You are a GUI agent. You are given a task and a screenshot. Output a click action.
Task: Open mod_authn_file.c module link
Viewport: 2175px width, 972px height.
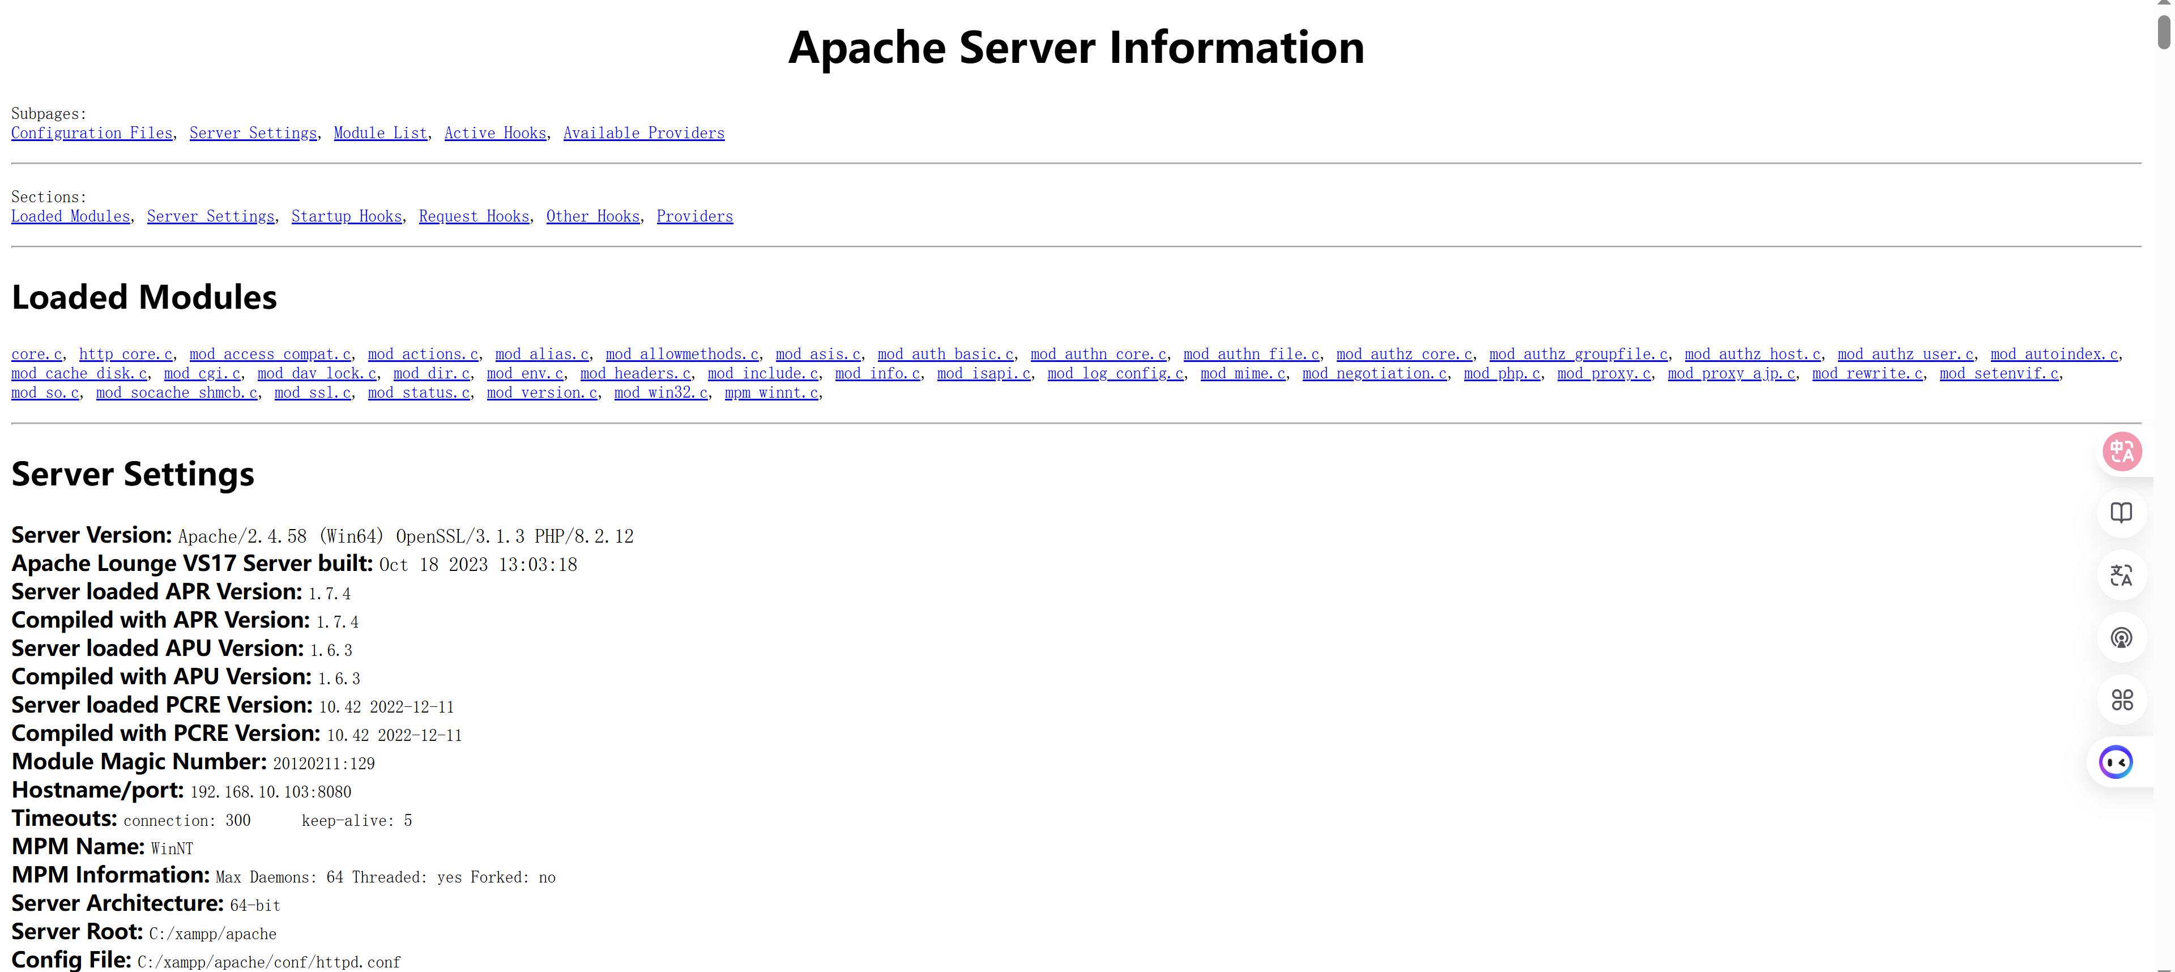click(x=1251, y=354)
